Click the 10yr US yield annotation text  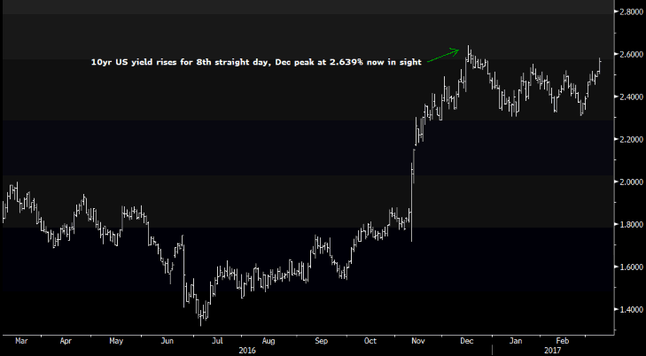tap(256, 63)
